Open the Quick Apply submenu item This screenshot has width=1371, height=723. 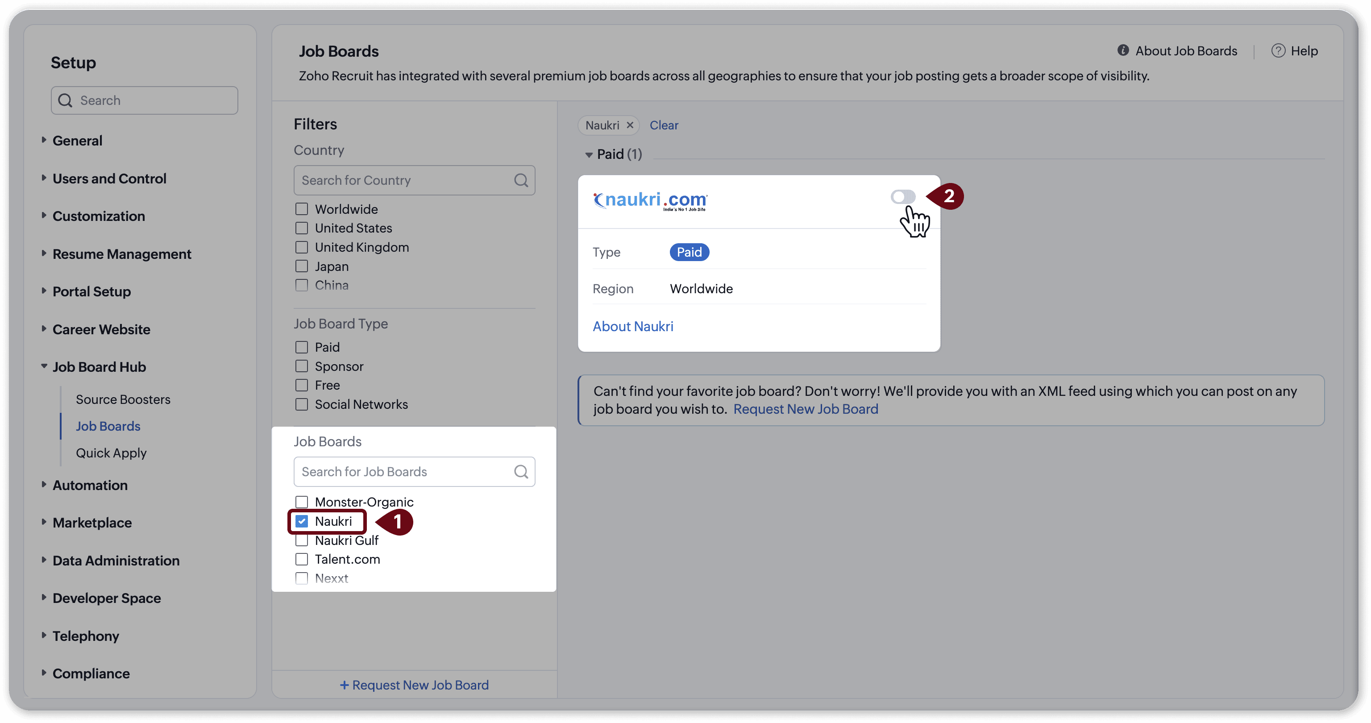tap(111, 453)
